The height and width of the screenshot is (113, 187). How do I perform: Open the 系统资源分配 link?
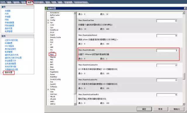pyautogui.click(x=11, y=67)
